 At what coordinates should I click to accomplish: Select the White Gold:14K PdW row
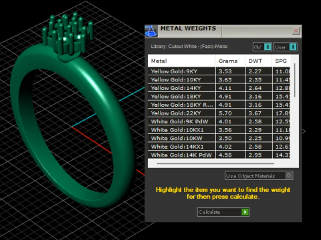pos(219,155)
